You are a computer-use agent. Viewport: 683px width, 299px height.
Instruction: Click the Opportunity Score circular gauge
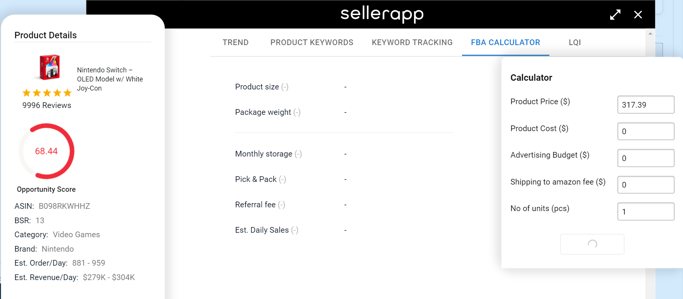[x=47, y=151]
